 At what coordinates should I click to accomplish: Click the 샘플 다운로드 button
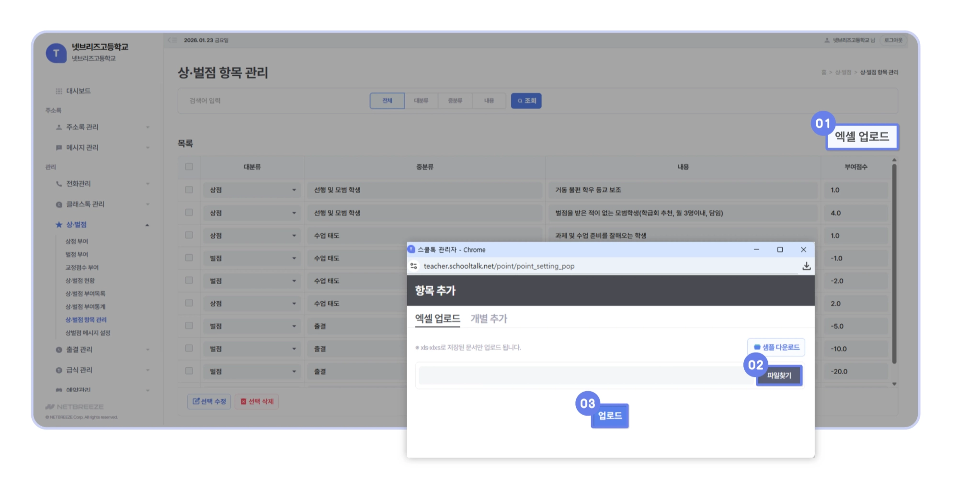point(776,347)
